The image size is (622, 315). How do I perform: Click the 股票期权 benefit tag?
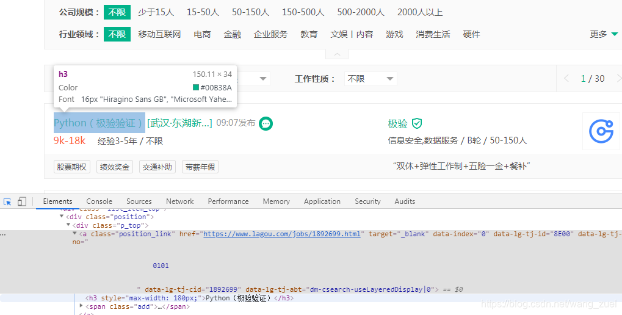(72, 167)
